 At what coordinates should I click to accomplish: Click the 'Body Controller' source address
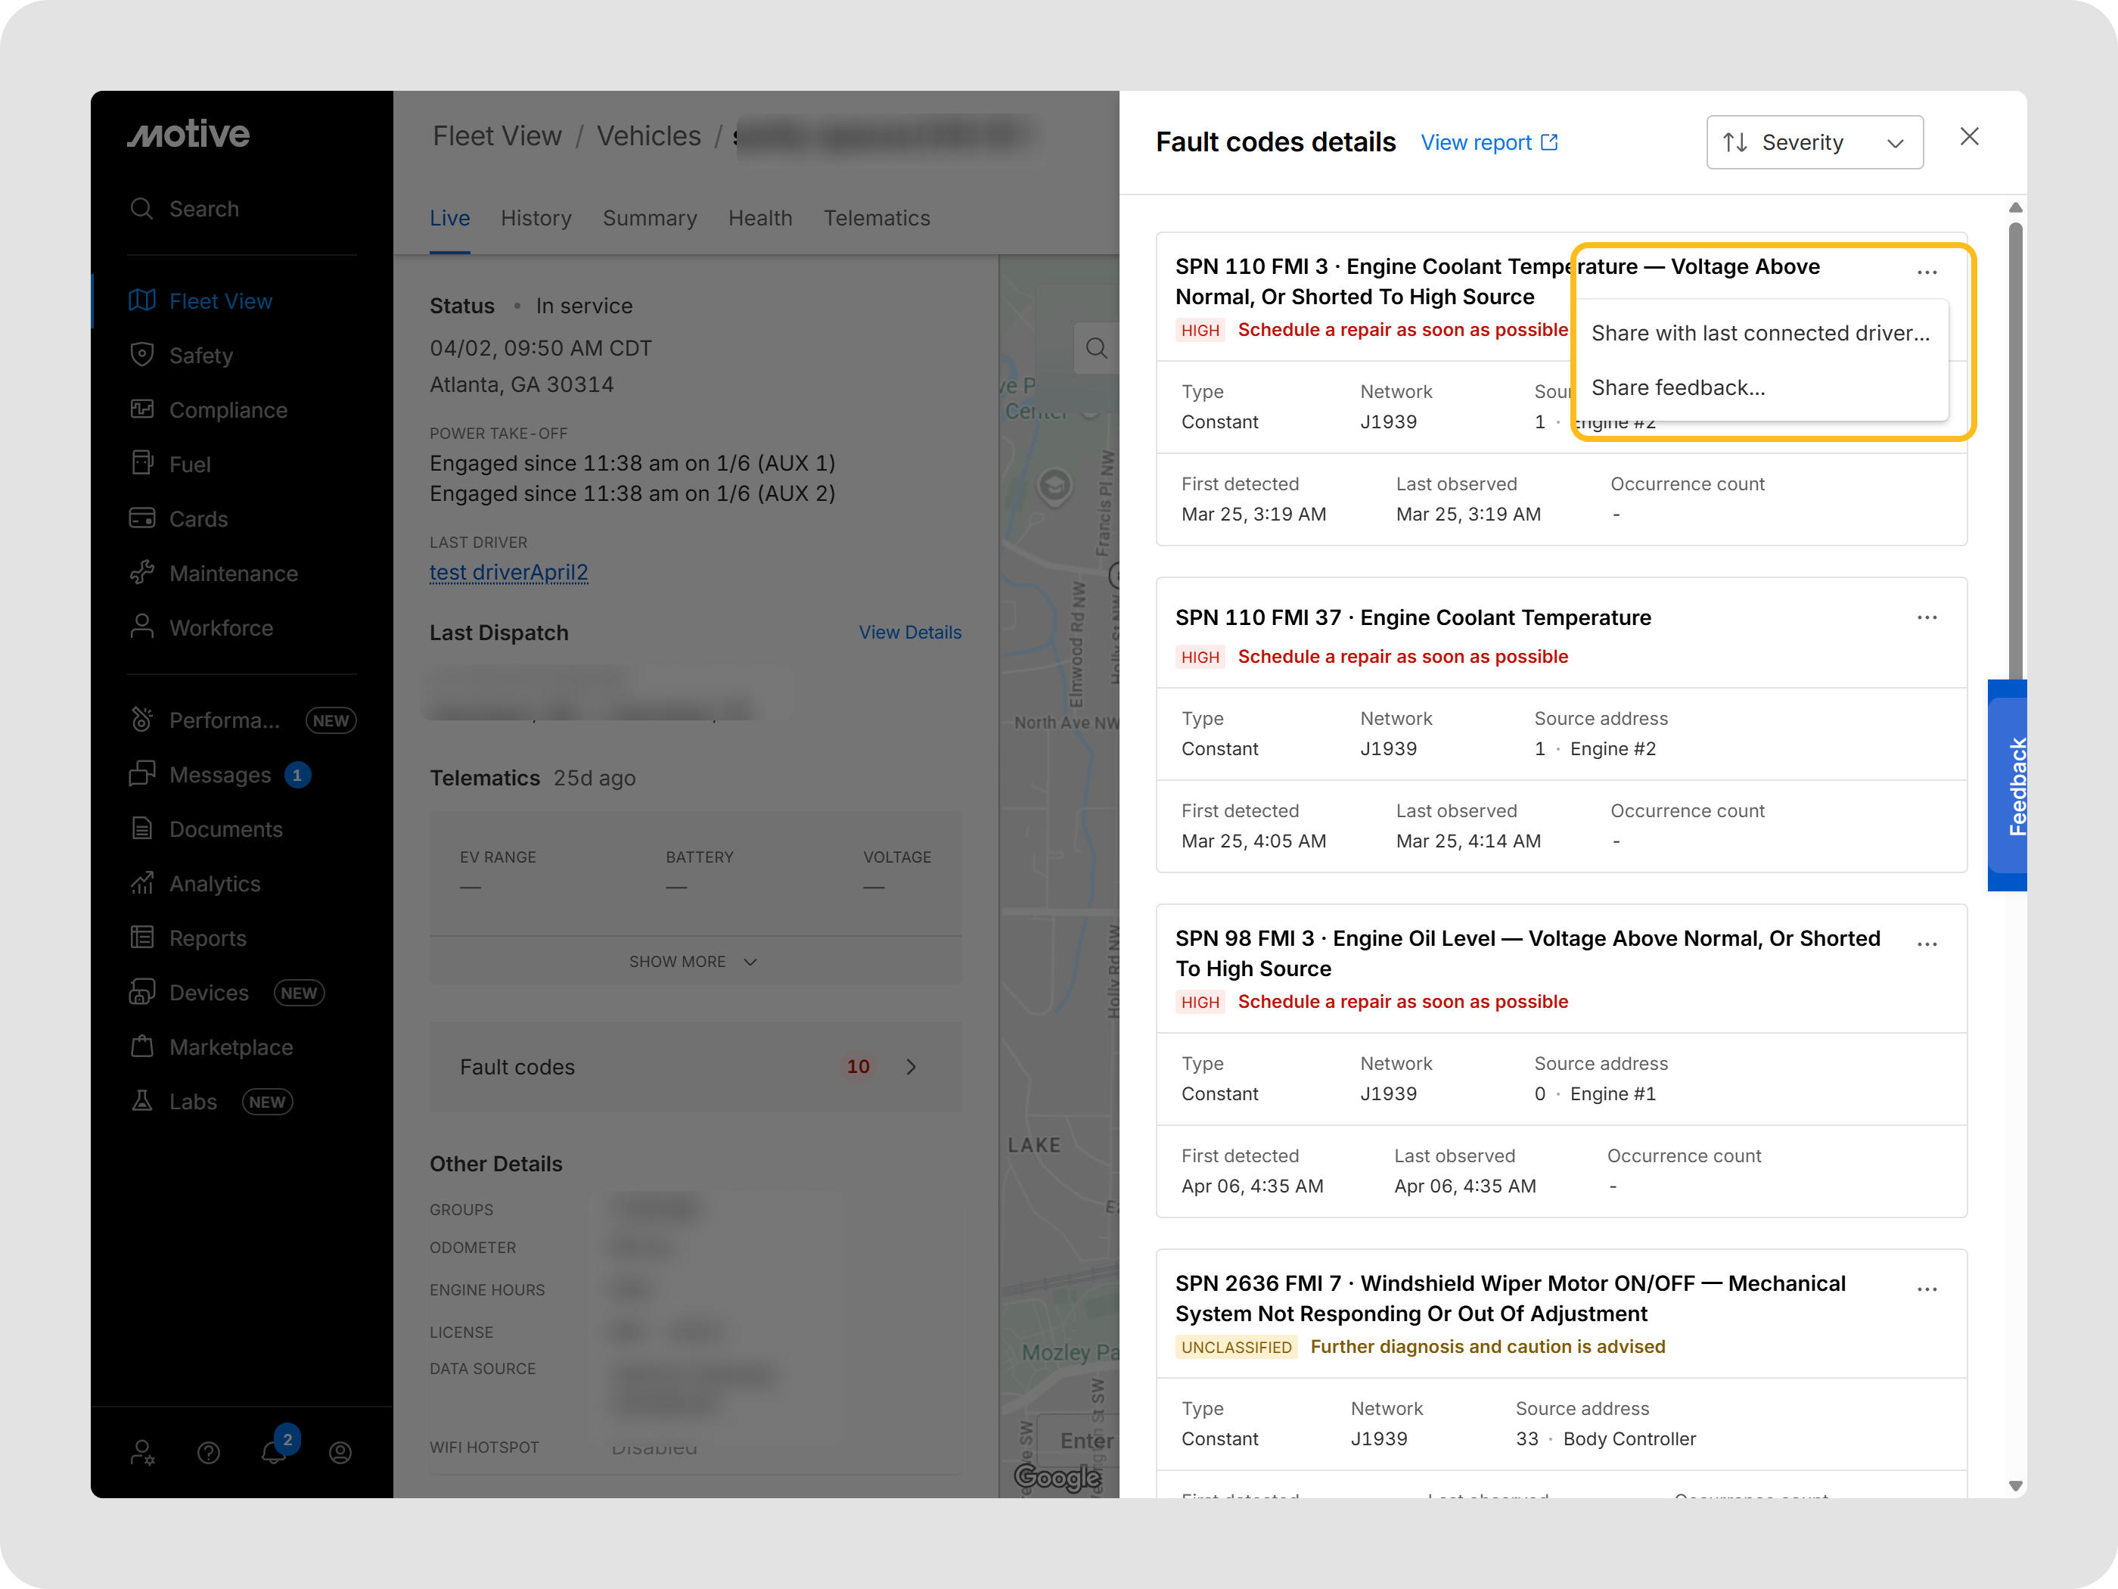1629,1438
